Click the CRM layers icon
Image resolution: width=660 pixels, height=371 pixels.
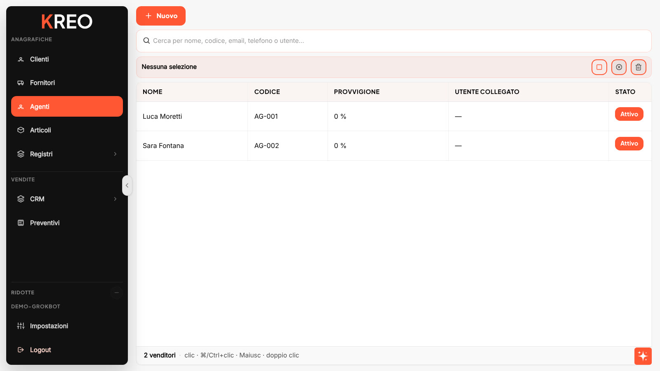pyautogui.click(x=21, y=199)
